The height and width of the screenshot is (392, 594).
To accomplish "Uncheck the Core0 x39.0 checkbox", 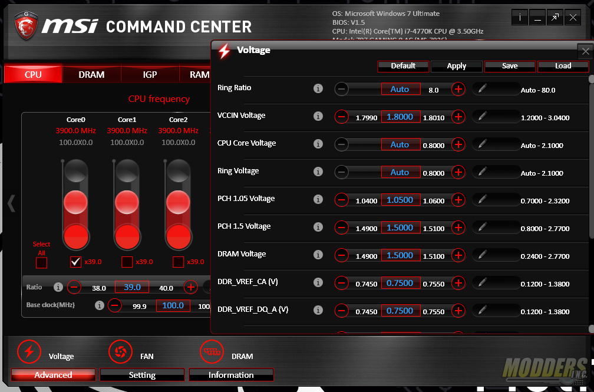I will point(76,262).
